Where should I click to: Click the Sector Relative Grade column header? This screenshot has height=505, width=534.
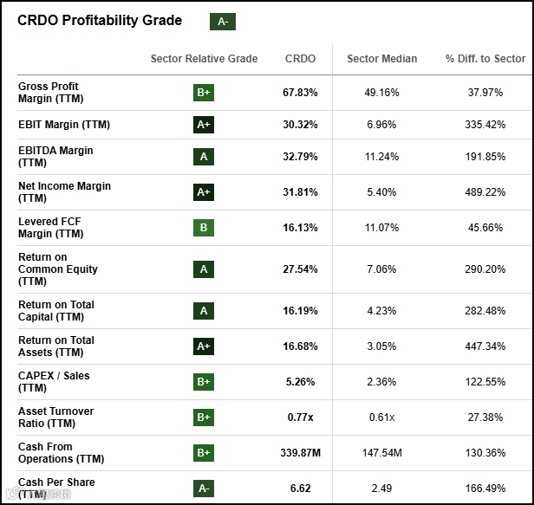(204, 59)
